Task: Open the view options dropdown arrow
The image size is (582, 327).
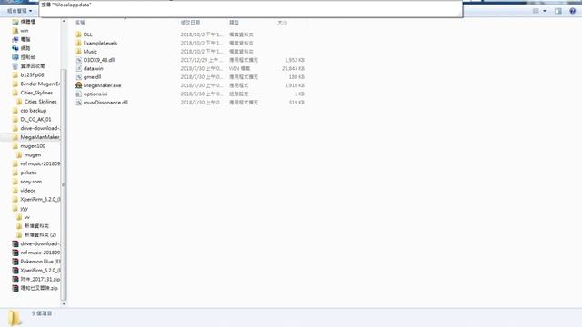Action: (x=545, y=11)
